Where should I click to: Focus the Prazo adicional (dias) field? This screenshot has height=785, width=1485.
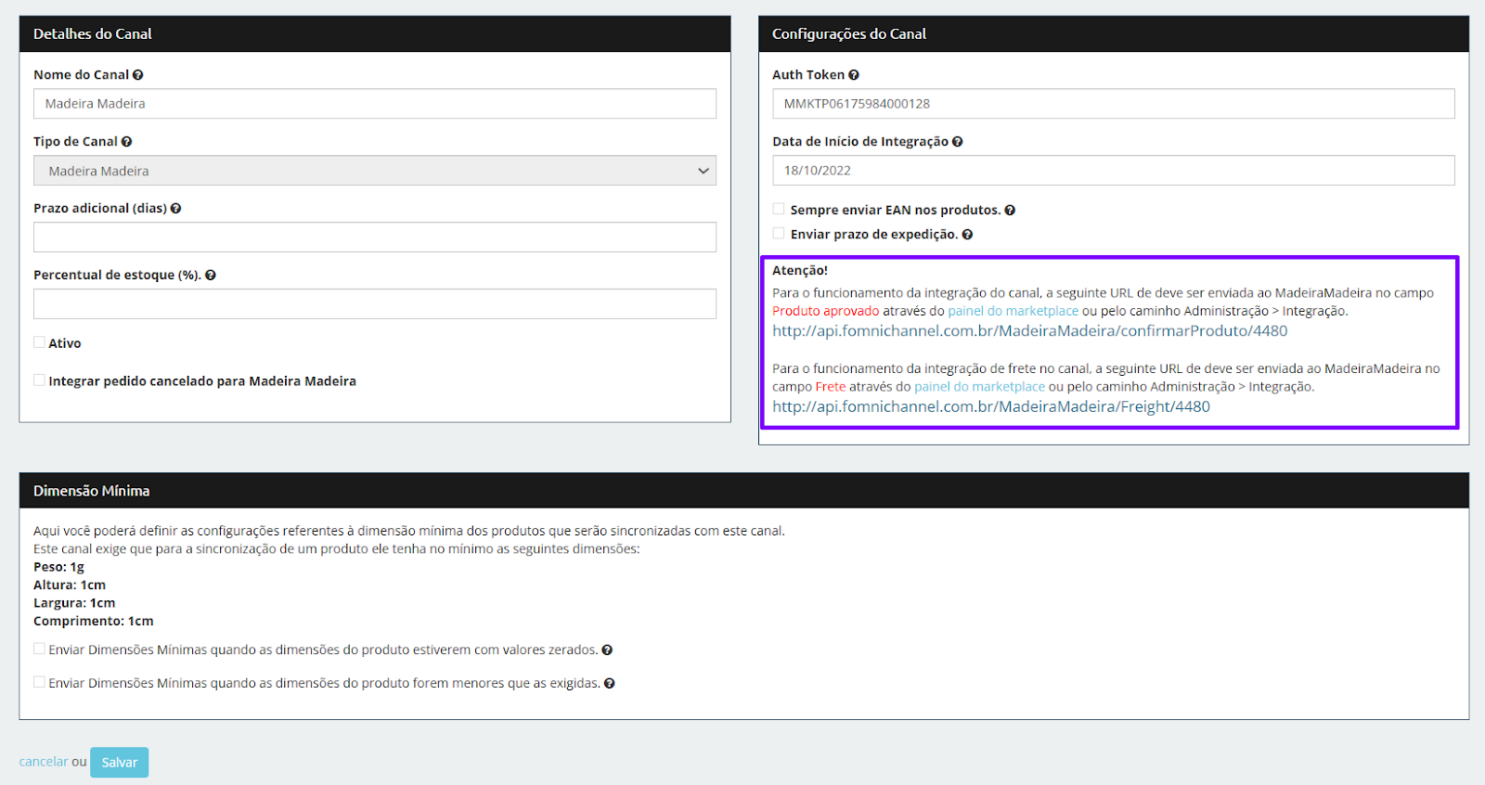tap(375, 238)
